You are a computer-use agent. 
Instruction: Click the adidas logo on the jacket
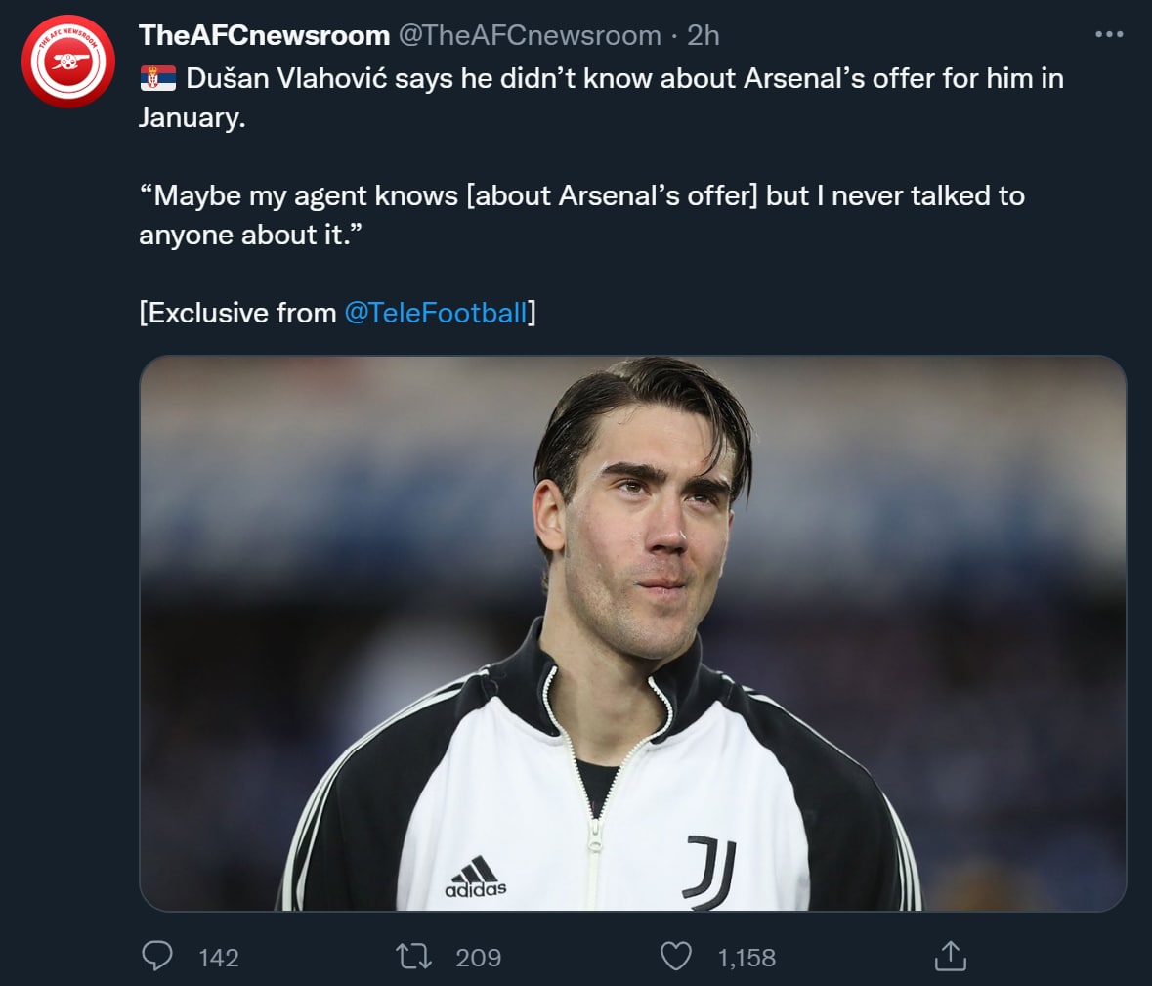click(476, 877)
